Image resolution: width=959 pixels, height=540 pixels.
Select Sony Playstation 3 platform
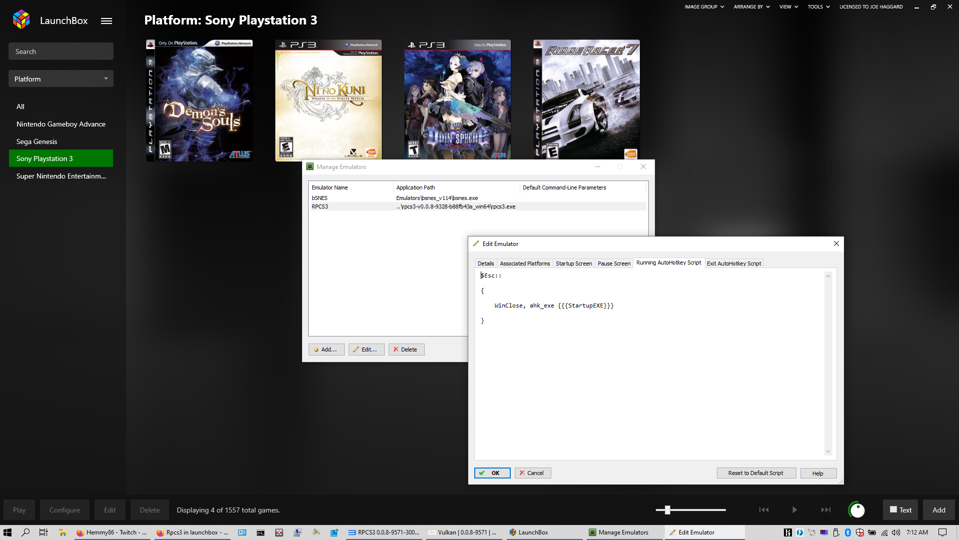pos(61,158)
